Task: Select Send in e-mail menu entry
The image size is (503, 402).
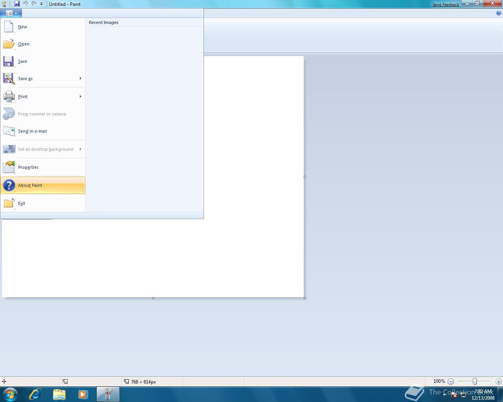Action: pos(43,131)
